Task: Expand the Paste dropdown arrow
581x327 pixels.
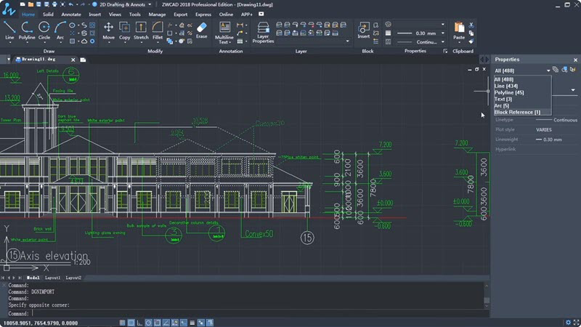Action: [459, 42]
